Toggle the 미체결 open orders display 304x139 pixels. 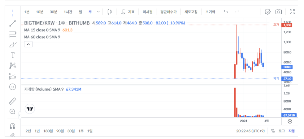[x=148, y=12]
